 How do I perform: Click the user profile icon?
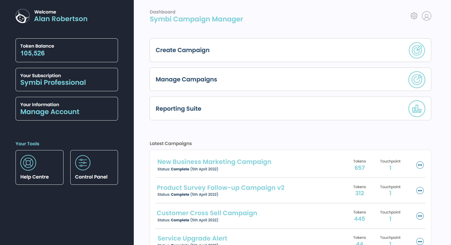pyautogui.click(x=426, y=16)
